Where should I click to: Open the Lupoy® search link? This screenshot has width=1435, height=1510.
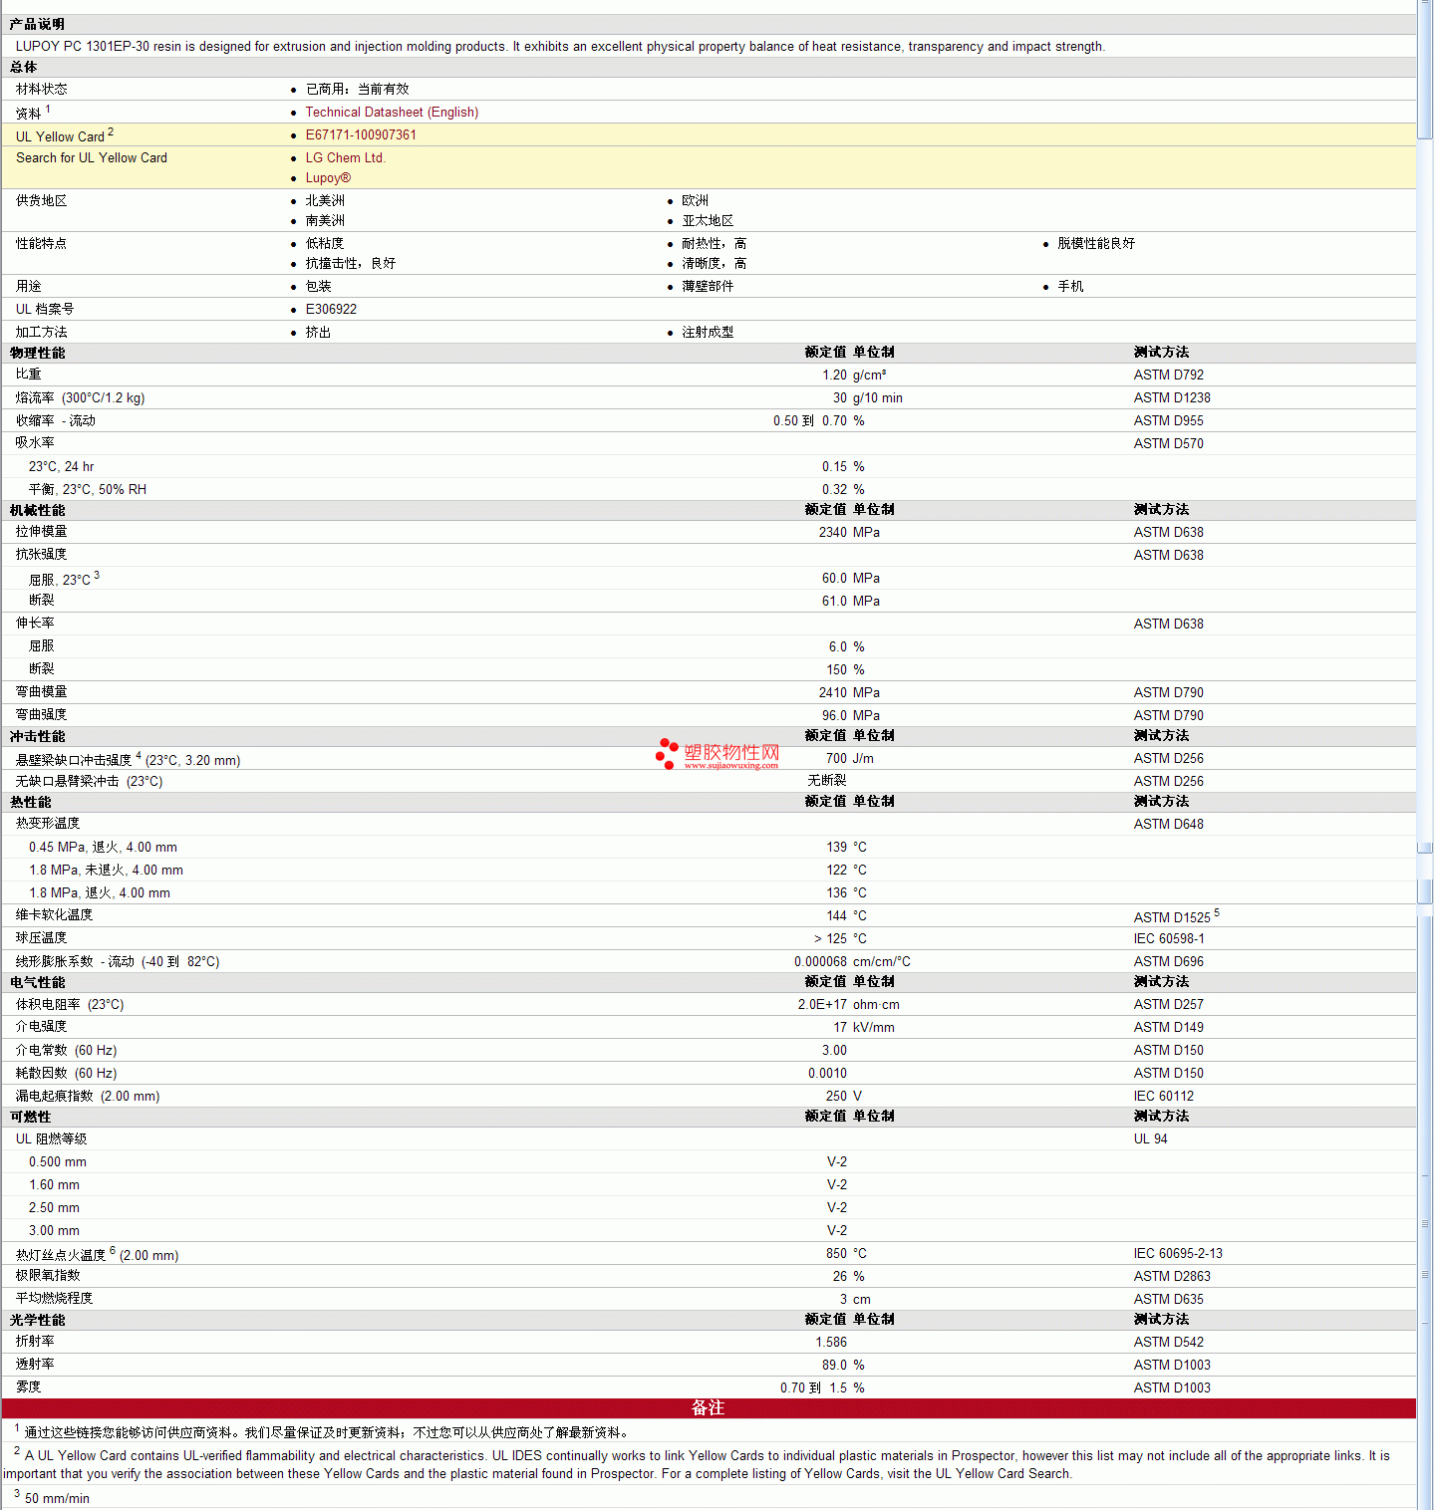328,178
